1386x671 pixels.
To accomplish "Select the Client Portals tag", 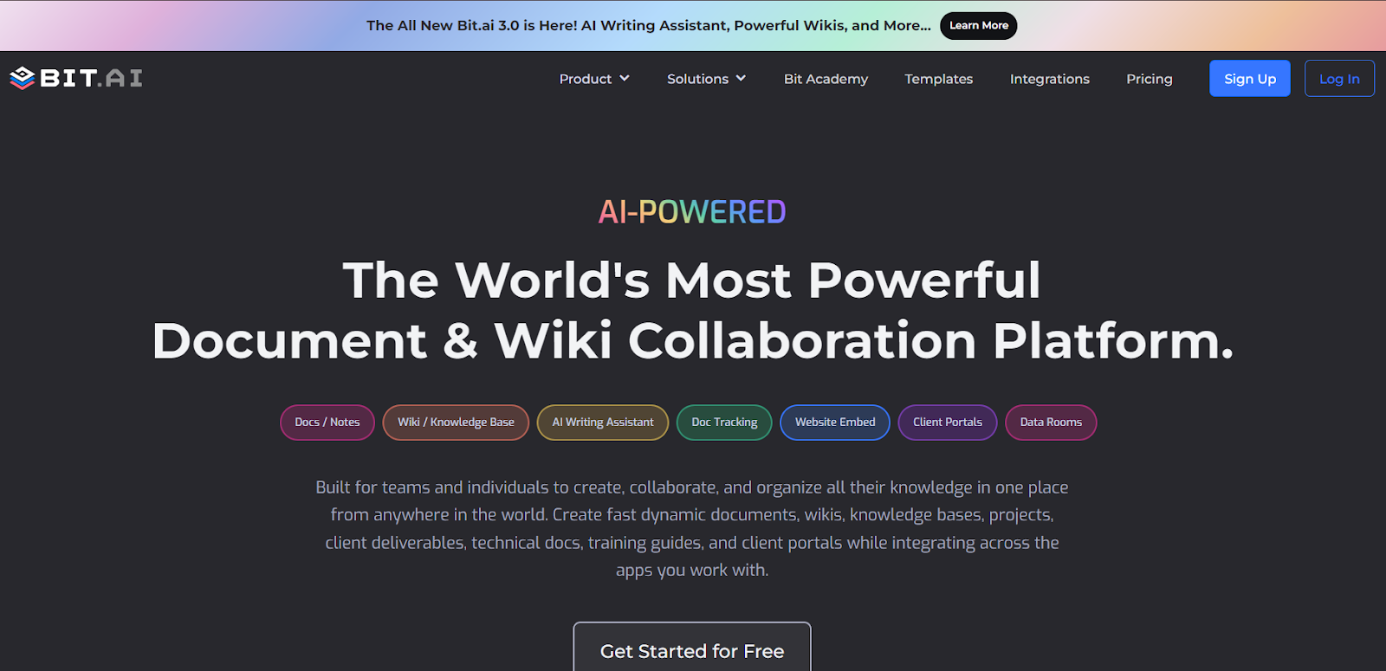I will [x=948, y=423].
